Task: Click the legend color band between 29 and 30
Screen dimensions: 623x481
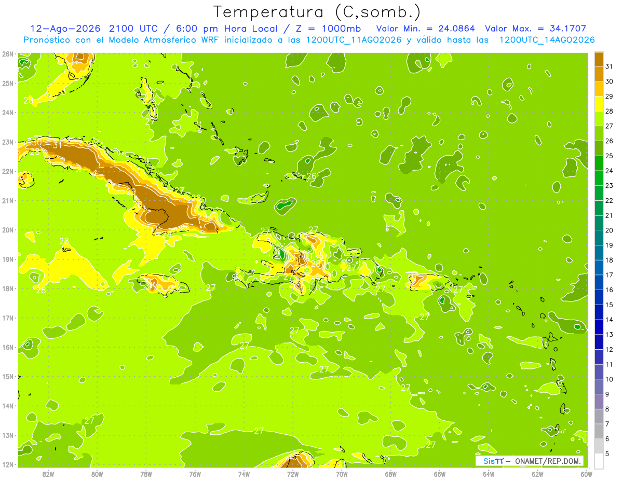Action: (599, 89)
